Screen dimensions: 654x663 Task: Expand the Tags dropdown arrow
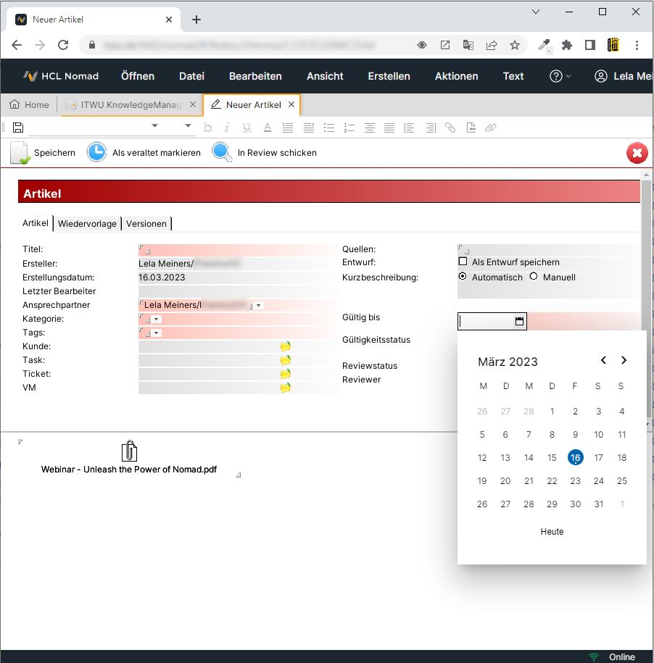click(157, 333)
